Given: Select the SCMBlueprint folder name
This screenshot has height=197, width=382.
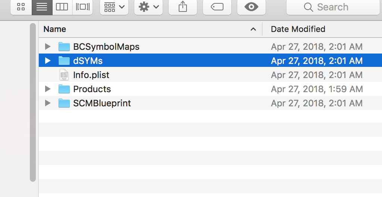Looking at the screenshot, I should [102, 103].
